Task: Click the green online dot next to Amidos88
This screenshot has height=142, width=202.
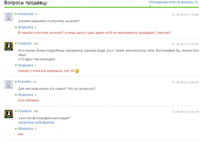Action: tap(16, 14)
